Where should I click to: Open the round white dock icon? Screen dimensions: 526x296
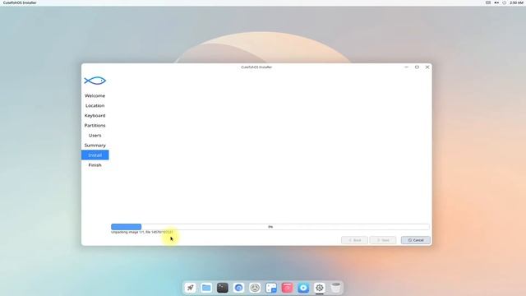click(x=255, y=288)
